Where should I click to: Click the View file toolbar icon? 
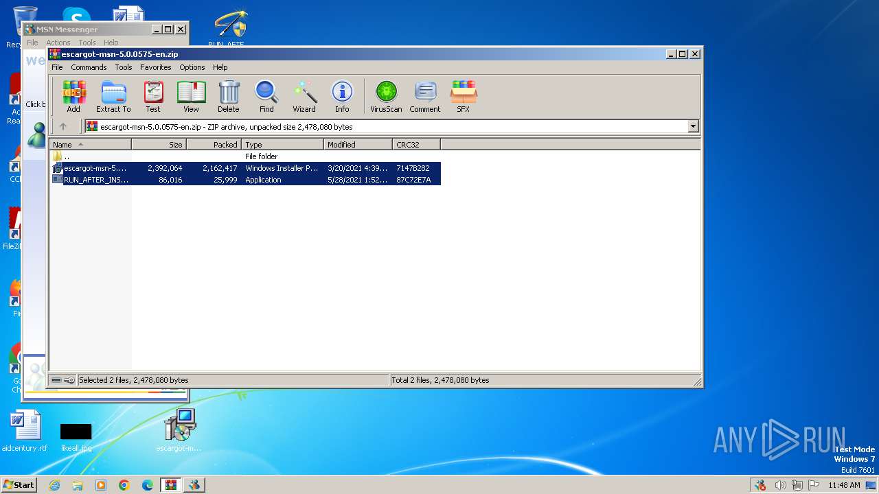click(x=191, y=96)
